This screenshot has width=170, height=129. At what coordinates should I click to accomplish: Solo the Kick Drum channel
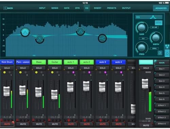7,68
